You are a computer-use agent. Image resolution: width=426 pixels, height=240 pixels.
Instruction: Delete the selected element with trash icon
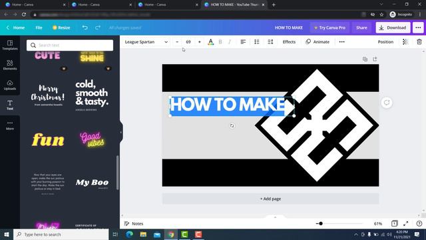click(x=419, y=42)
